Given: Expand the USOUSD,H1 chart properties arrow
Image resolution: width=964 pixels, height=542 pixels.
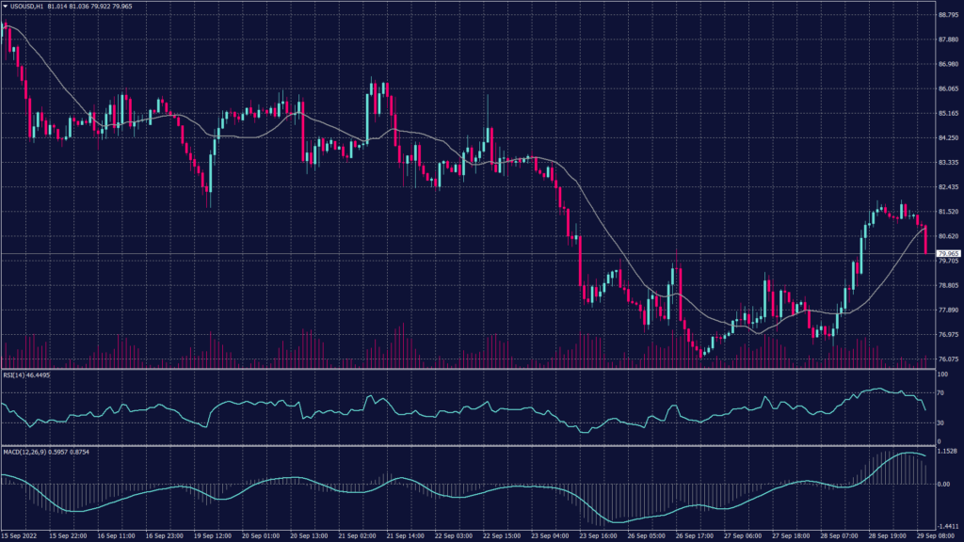Looking at the screenshot, I should pos(7,6).
